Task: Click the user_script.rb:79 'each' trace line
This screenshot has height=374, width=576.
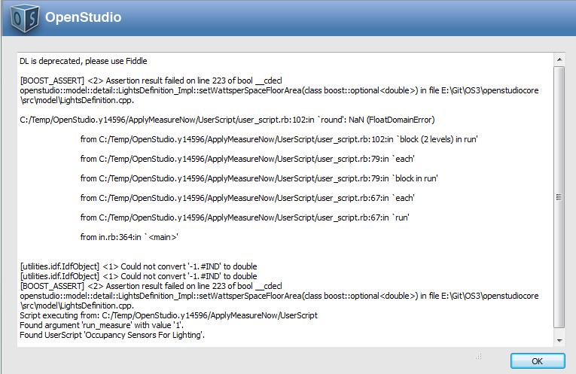Action: [247, 159]
